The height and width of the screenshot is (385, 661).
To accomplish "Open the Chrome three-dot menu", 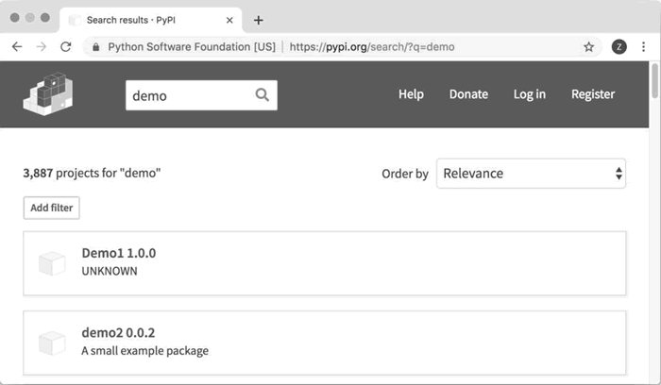I will (x=643, y=47).
